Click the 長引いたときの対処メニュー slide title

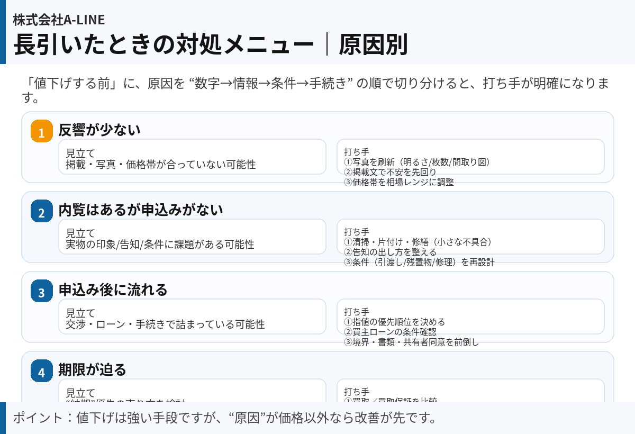pos(164,44)
